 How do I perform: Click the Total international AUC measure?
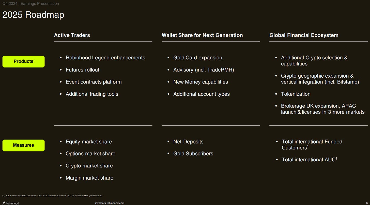[x=309, y=160]
